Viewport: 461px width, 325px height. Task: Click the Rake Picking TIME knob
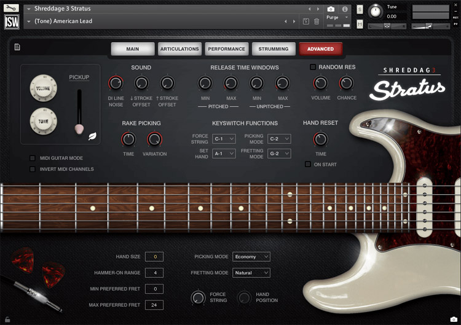point(128,139)
